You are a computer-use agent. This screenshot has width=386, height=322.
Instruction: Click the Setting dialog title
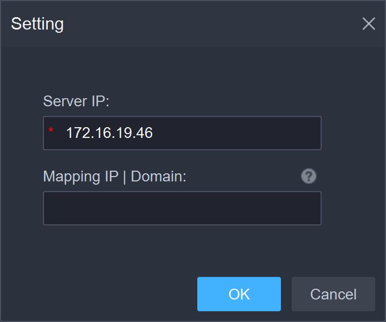[x=38, y=24]
